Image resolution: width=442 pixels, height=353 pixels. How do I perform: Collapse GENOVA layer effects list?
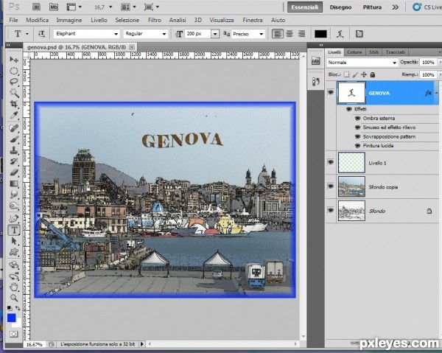pos(436,93)
